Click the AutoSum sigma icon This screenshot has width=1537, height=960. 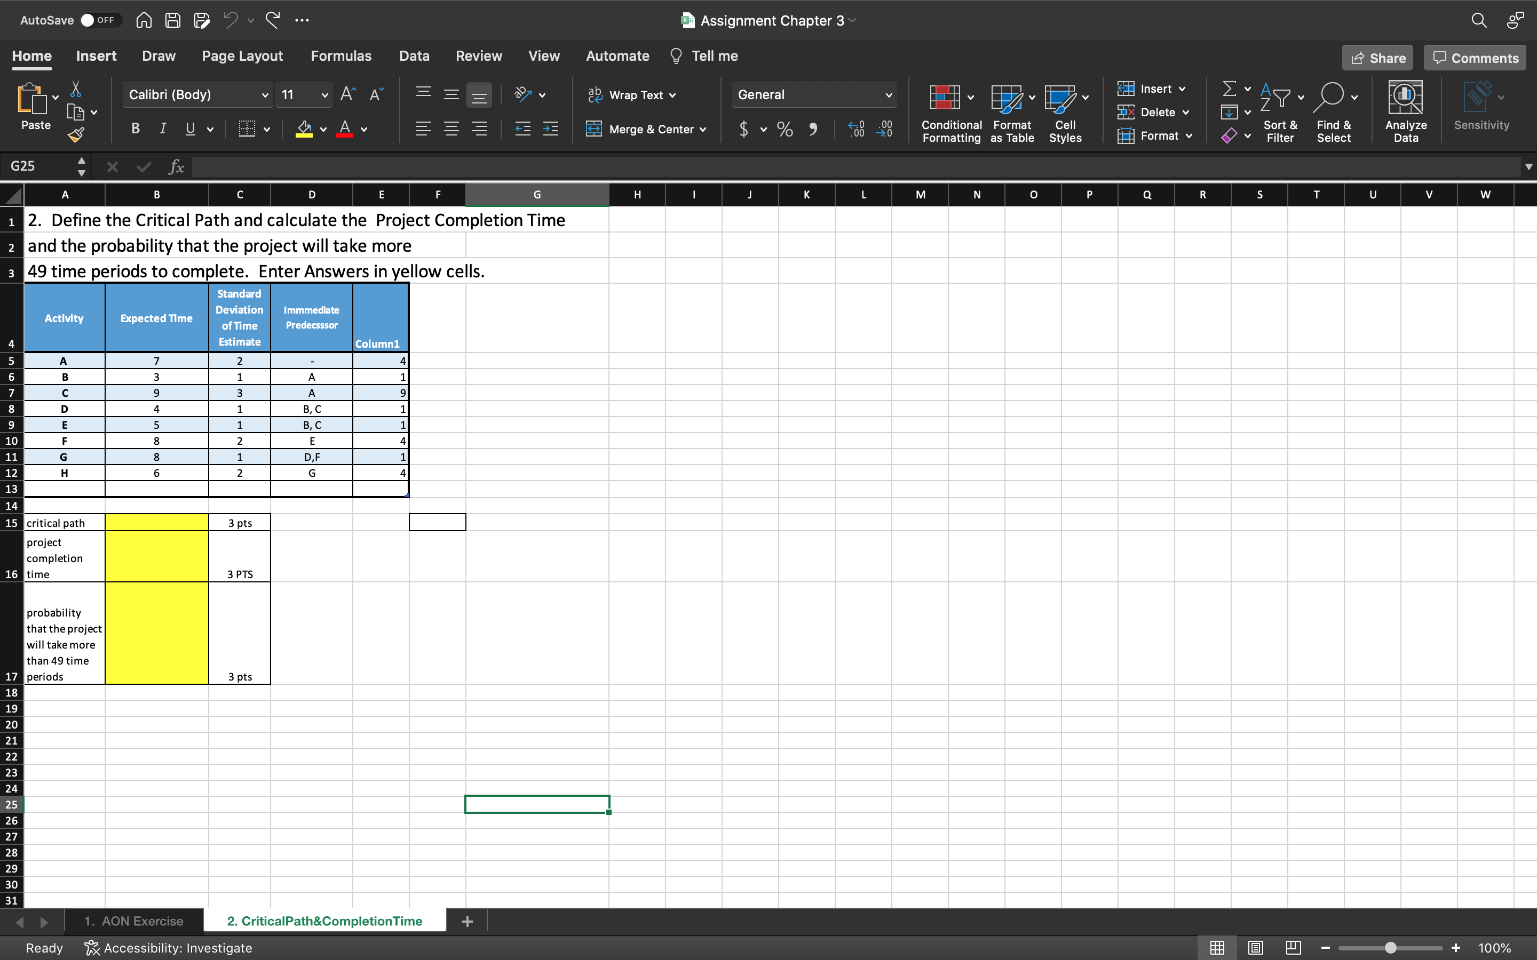(x=1229, y=89)
